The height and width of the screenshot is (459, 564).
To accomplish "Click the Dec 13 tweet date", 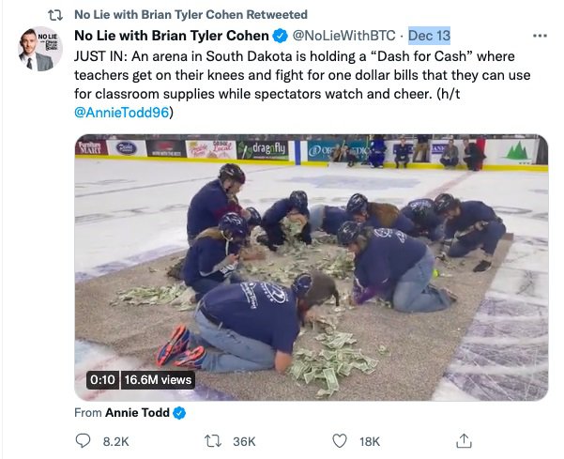I will point(430,36).
